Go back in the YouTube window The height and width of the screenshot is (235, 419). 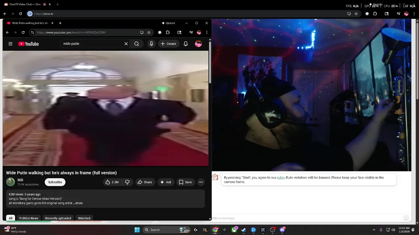(7, 32)
